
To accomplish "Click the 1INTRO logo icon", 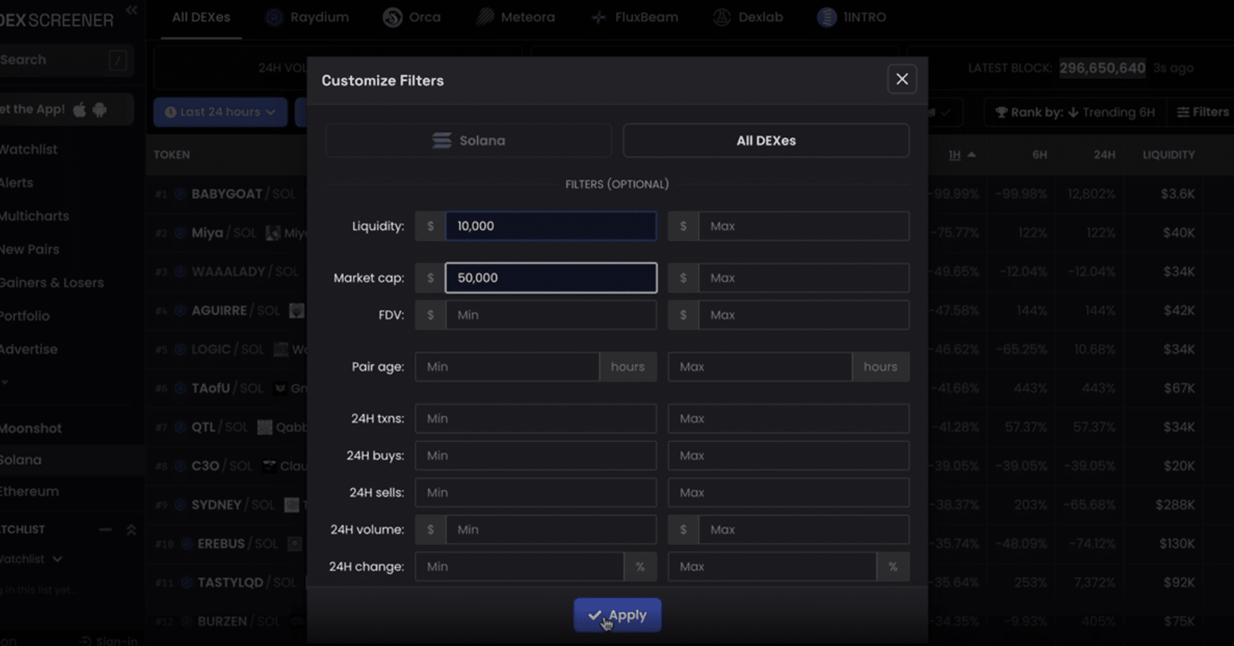I will (826, 17).
